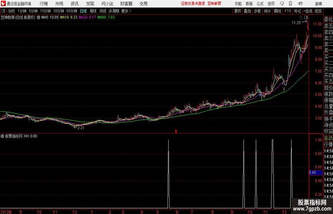Open the 资讯 menu
Screen dimensions: 333x214
pos(74,4)
